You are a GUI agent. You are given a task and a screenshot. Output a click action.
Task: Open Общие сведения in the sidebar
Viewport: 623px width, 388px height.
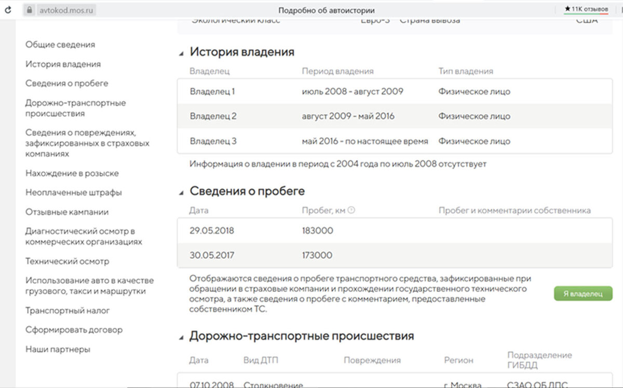59,45
